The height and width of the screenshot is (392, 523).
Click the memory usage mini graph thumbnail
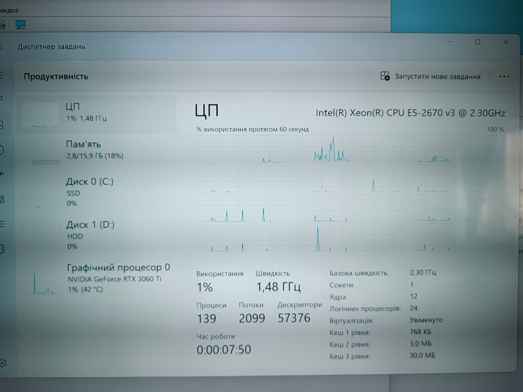pyautogui.click(x=41, y=152)
